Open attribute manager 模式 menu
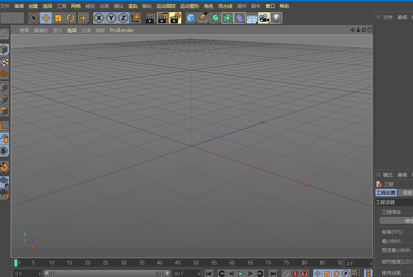Image resolution: width=413 pixels, height=277 pixels. 388,175
